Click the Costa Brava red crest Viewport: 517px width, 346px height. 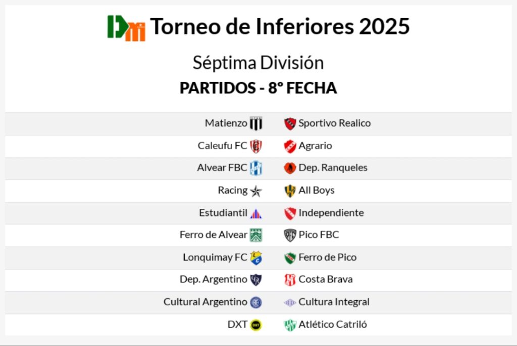coord(290,280)
